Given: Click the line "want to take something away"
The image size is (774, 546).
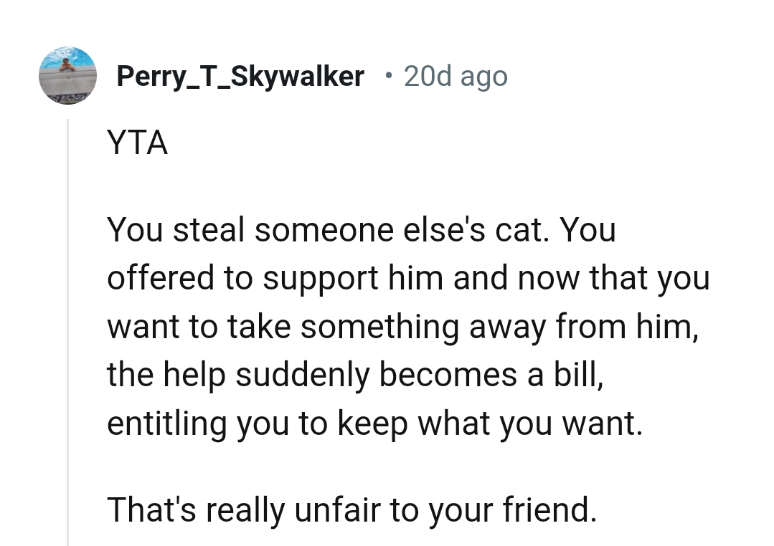Looking at the screenshot, I should coord(402,327).
